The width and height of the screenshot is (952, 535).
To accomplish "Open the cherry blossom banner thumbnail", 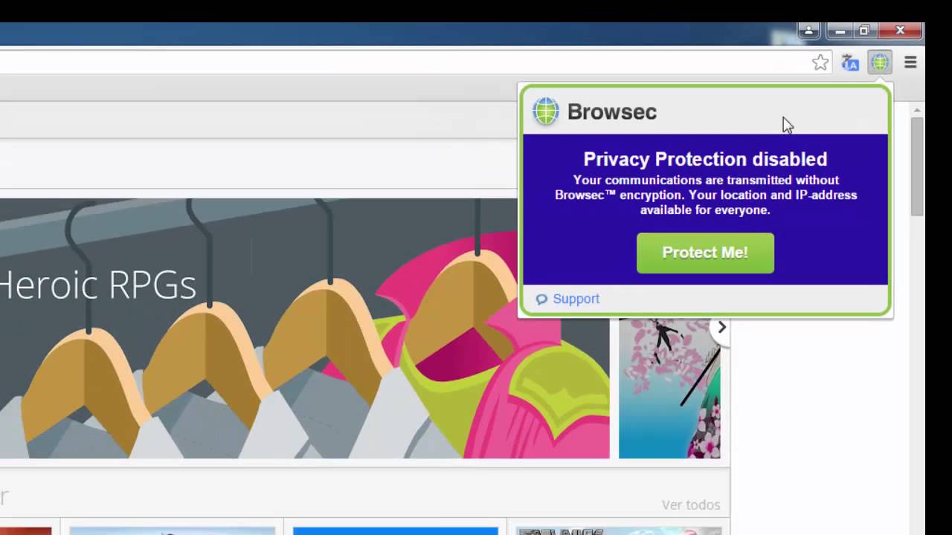I will coord(669,388).
